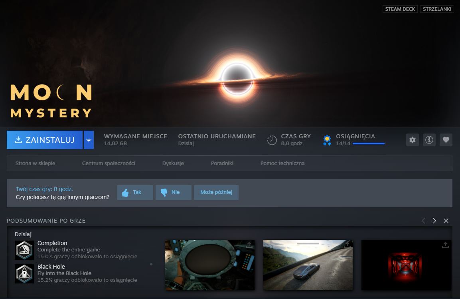Open the OSIĄGNIĘCIA achievements label
460x299 pixels.
[x=355, y=136]
